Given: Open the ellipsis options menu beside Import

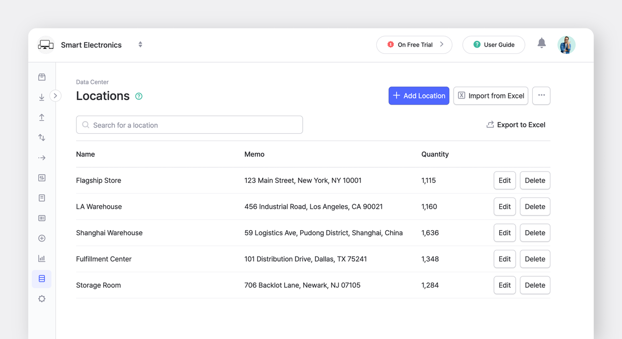Looking at the screenshot, I should click(541, 95).
